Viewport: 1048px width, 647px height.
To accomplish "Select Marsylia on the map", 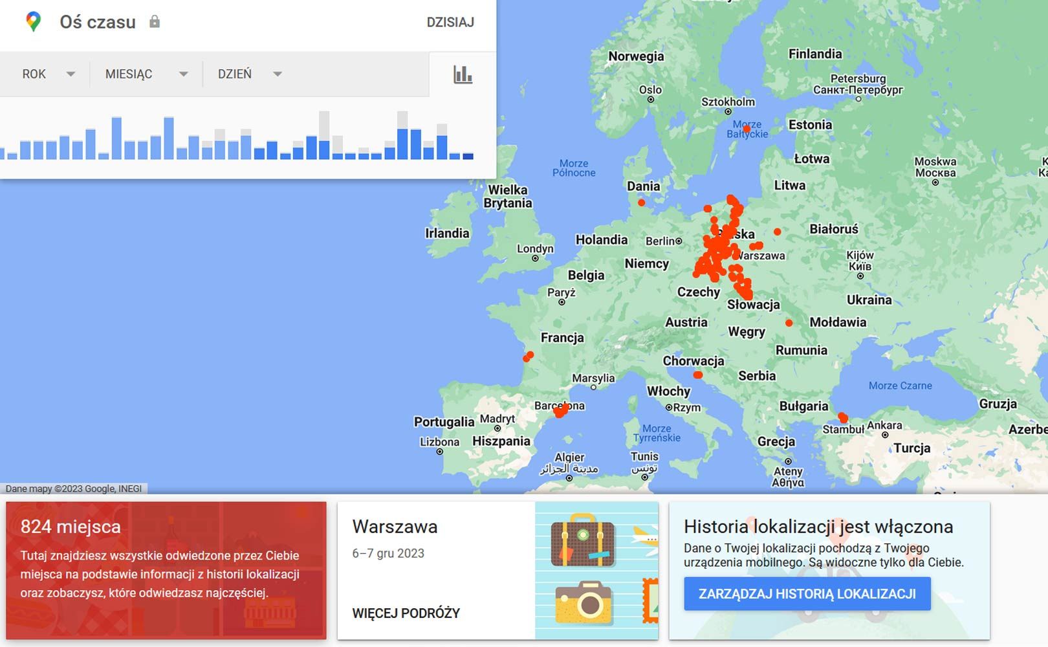I will (x=593, y=378).
